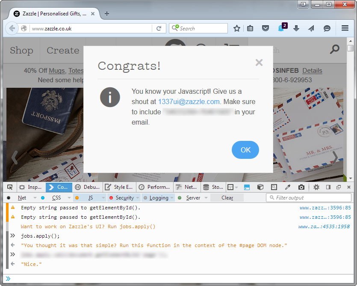Click the element picker icon in devtools

[x=9, y=187]
